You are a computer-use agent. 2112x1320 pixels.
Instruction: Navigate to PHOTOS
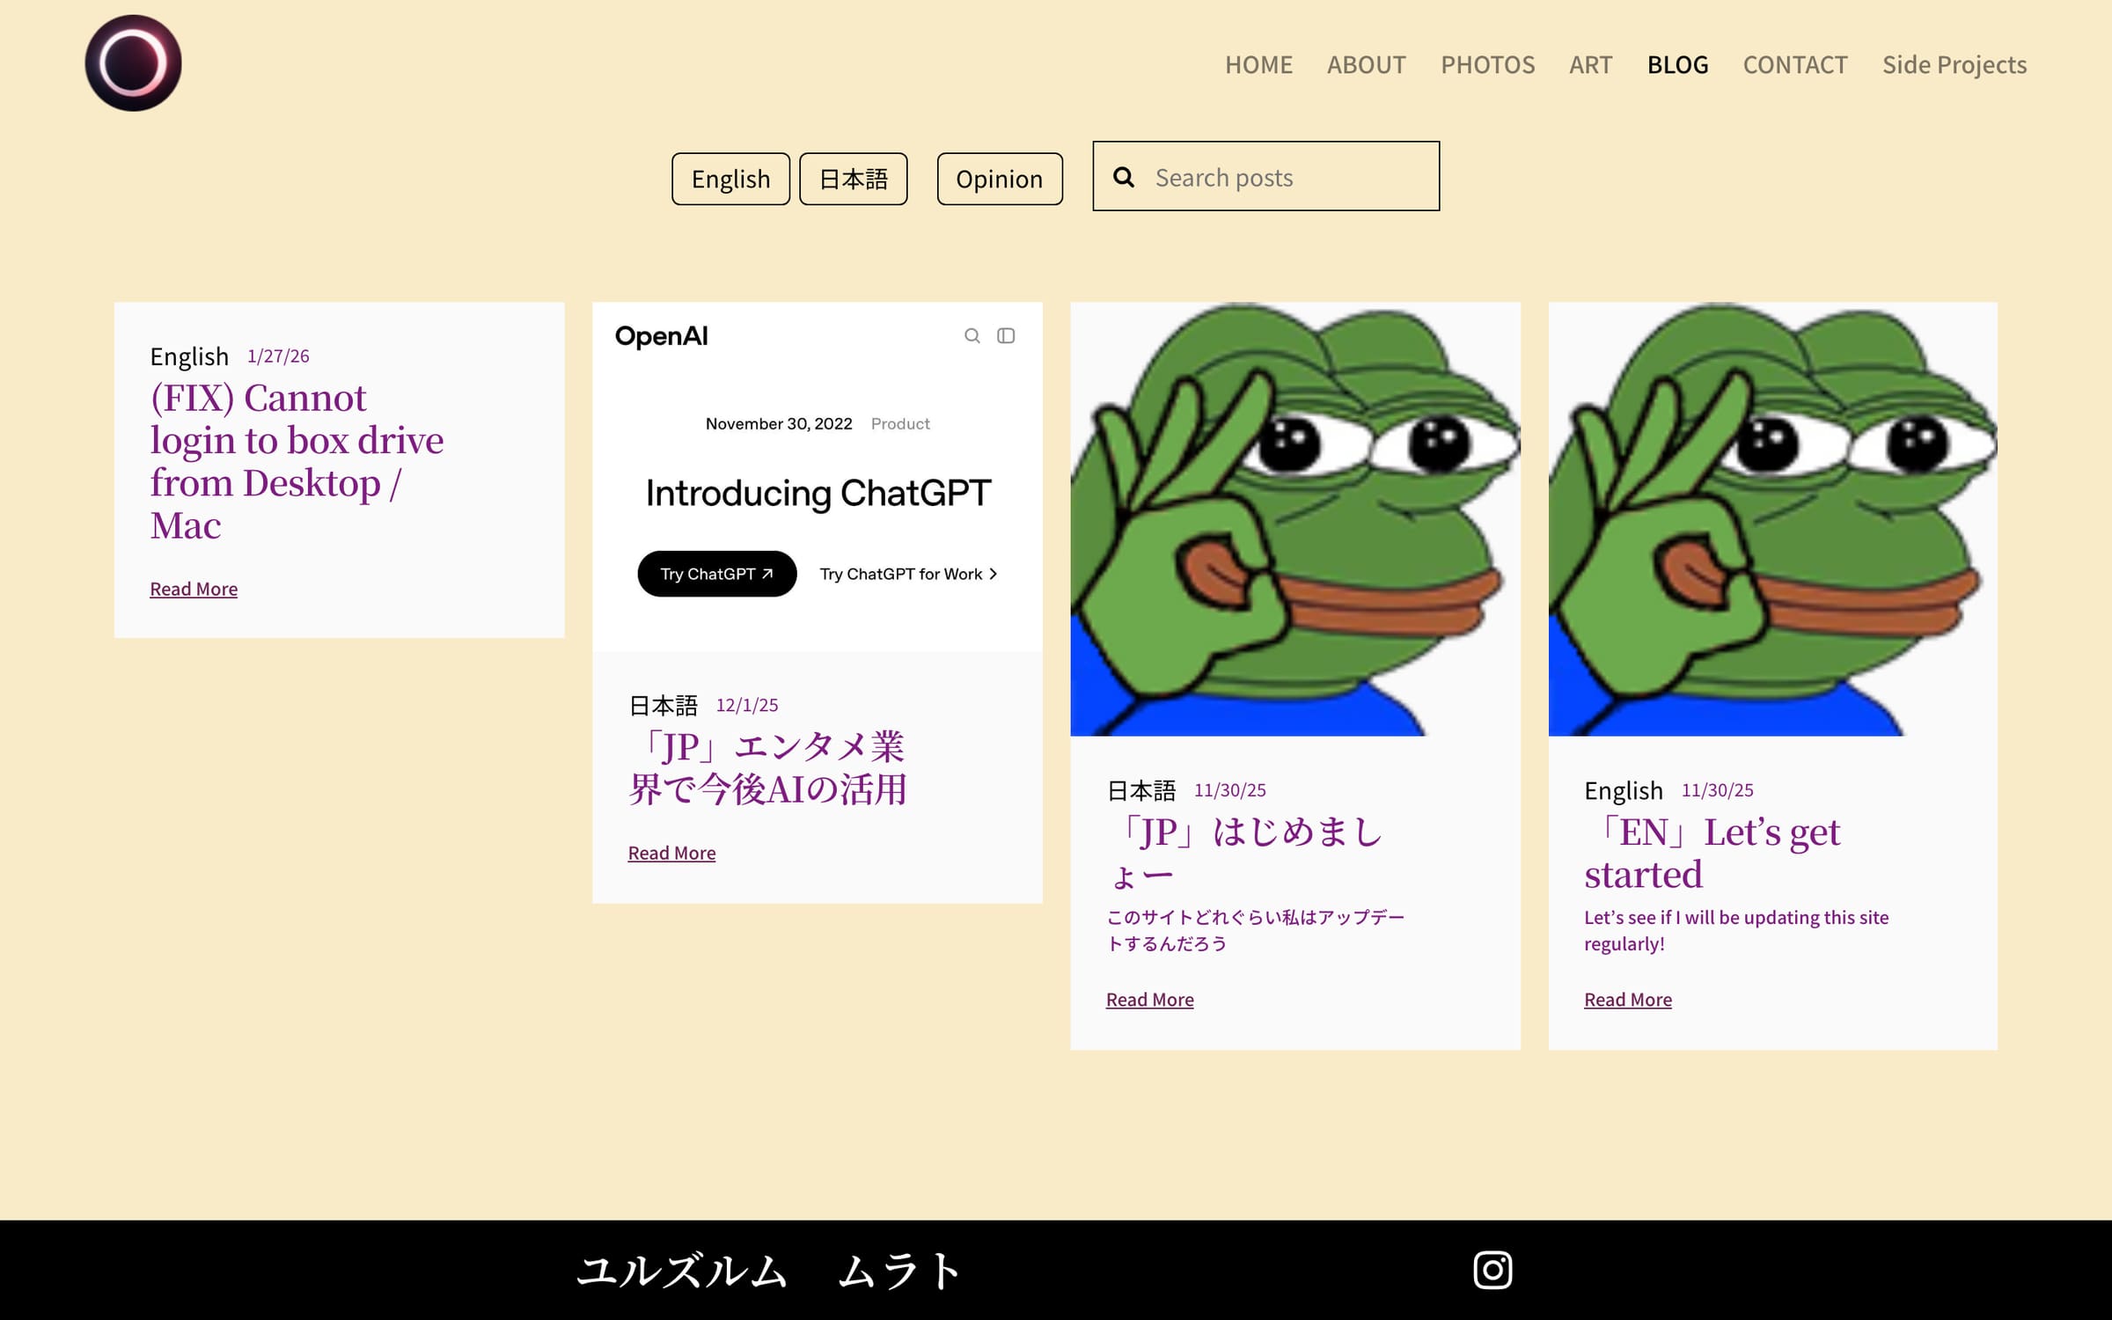tap(1487, 64)
